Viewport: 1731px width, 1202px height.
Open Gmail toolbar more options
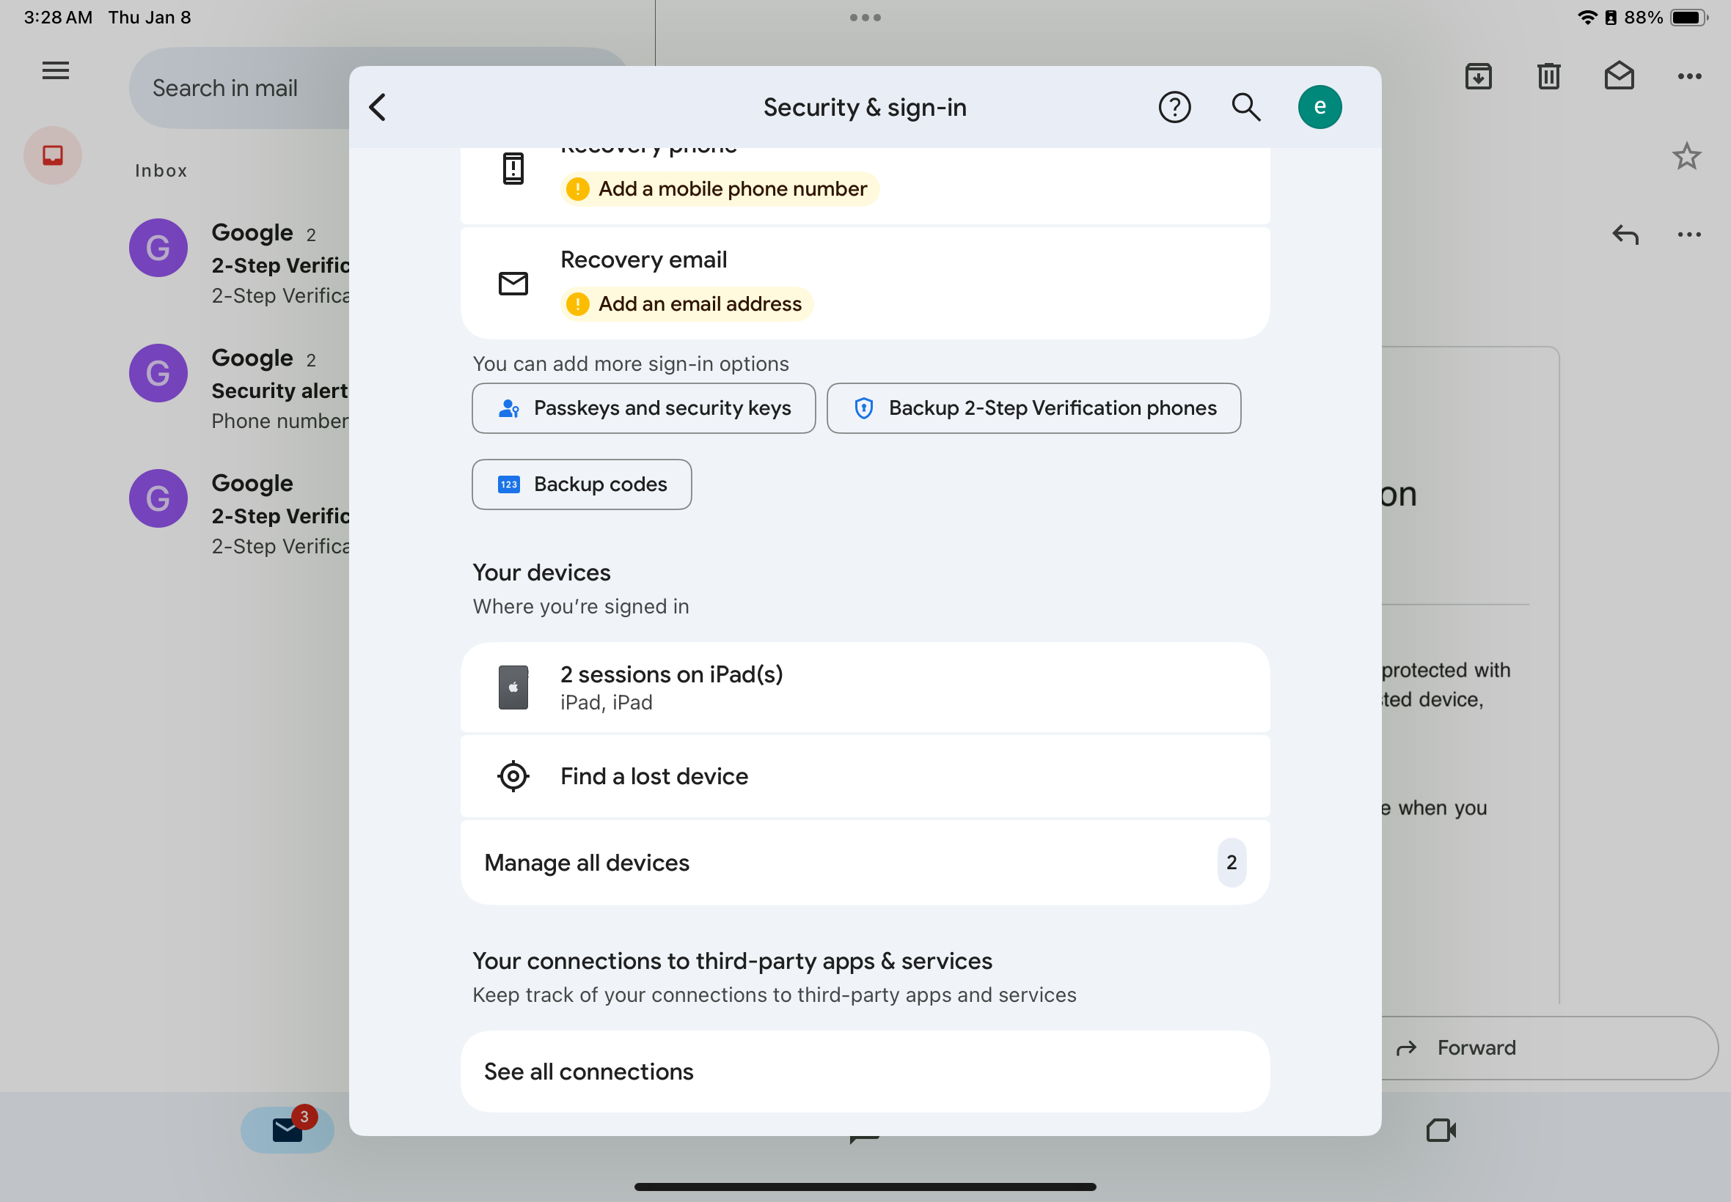click(x=1689, y=76)
